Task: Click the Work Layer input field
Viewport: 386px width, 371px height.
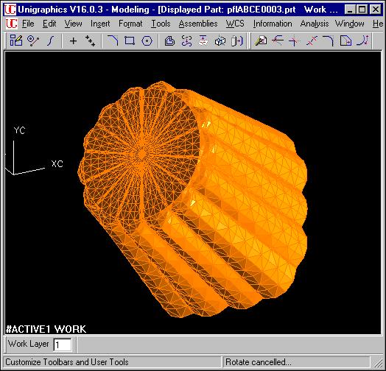Action: [x=63, y=344]
